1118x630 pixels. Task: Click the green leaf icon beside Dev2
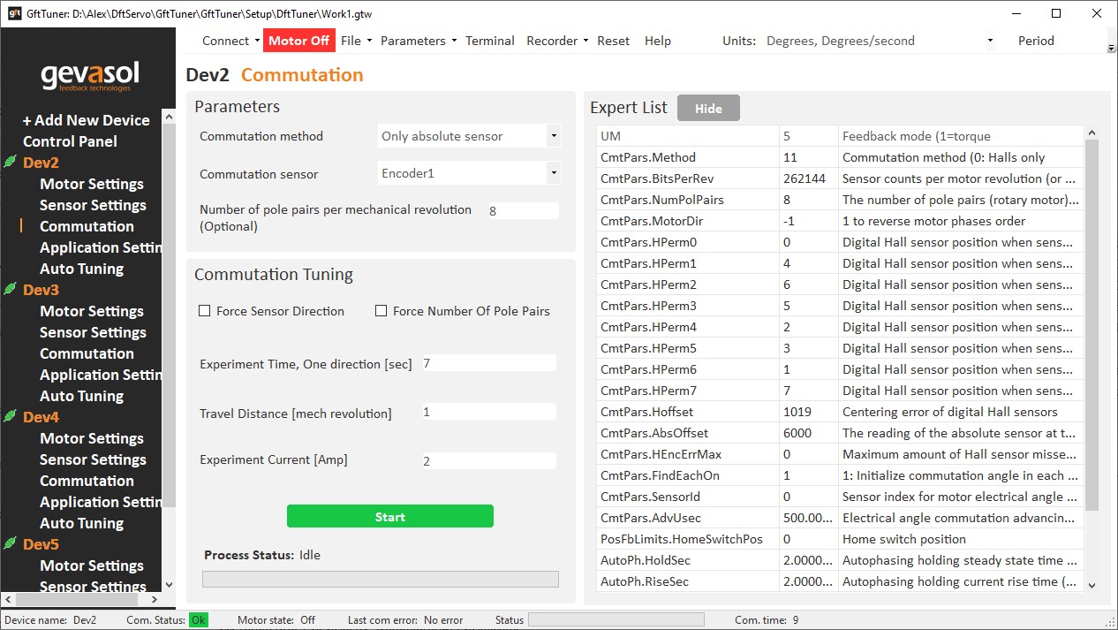pyautogui.click(x=10, y=162)
